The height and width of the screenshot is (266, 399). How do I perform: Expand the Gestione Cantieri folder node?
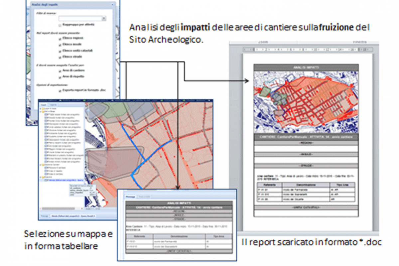pyautogui.click(x=40, y=165)
